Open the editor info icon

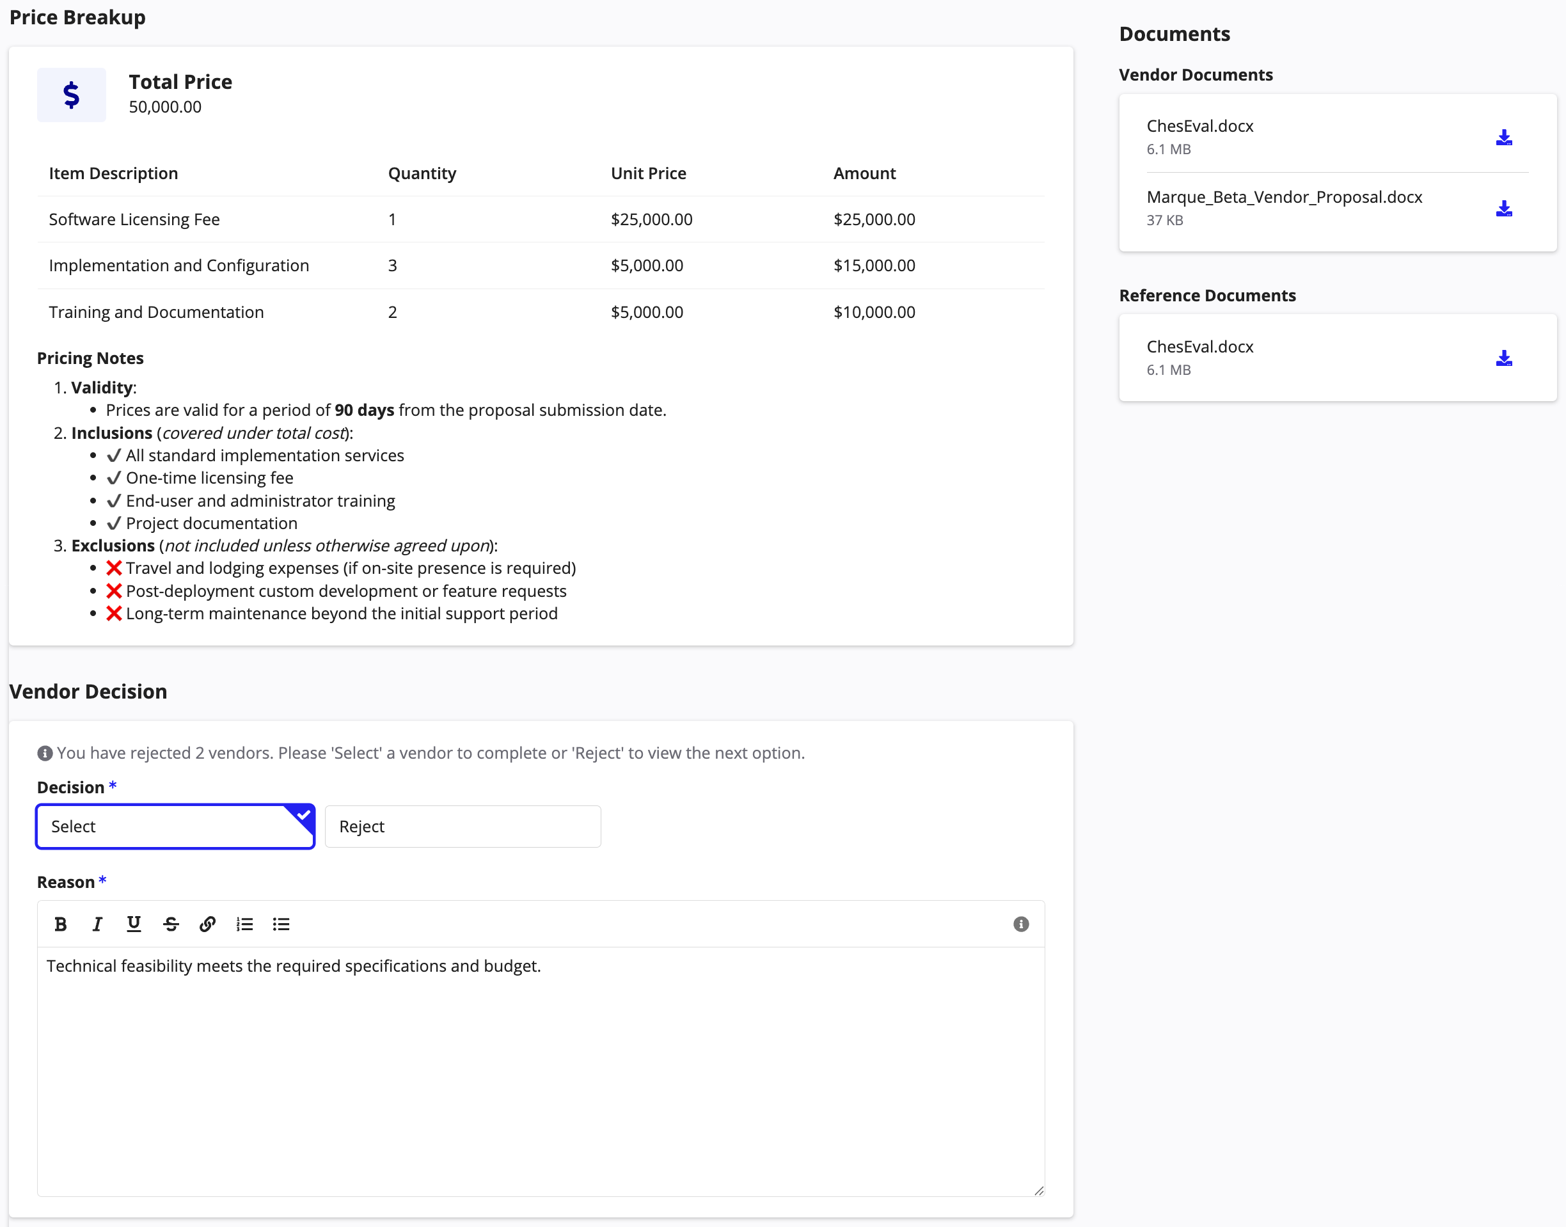(1021, 924)
